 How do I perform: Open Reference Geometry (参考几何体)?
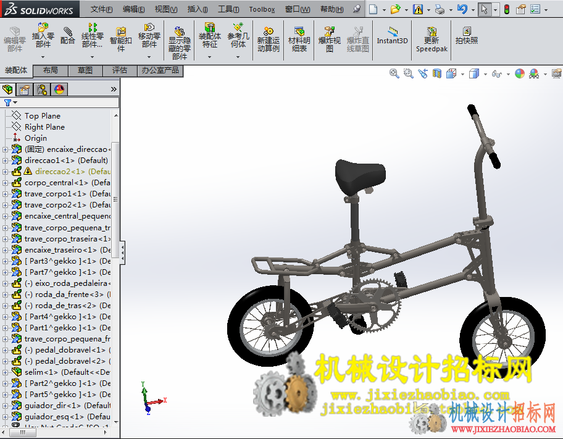pyautogui.click(x=238, y=35)
